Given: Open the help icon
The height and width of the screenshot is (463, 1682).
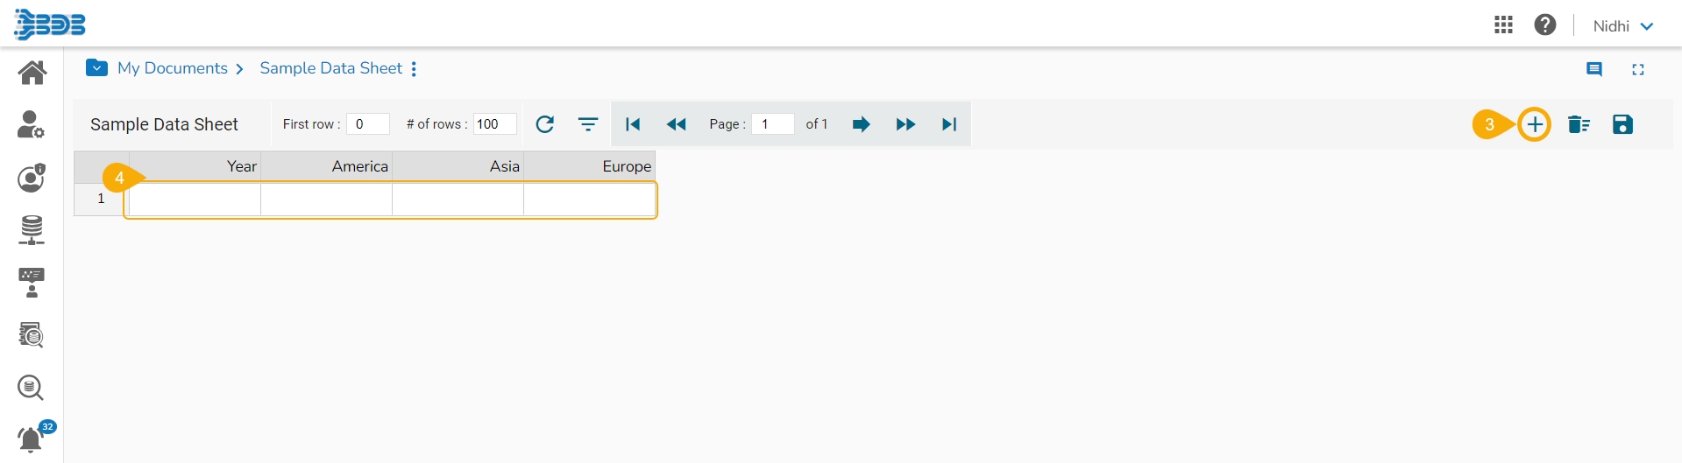Looking at the screenshot, I should point(1545,25).
